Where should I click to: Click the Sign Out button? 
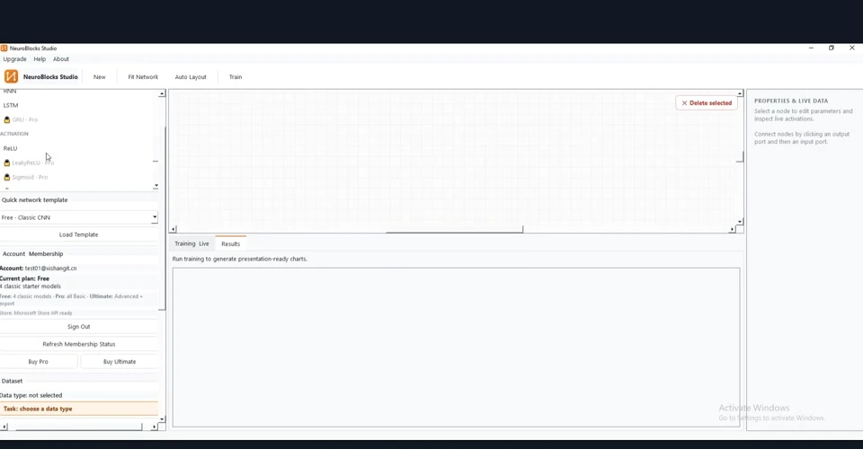[79, 327]
